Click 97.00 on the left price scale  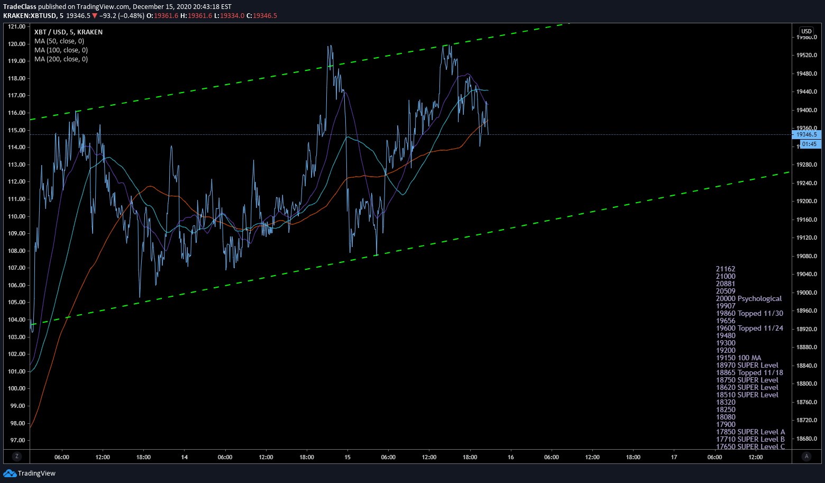17,440
